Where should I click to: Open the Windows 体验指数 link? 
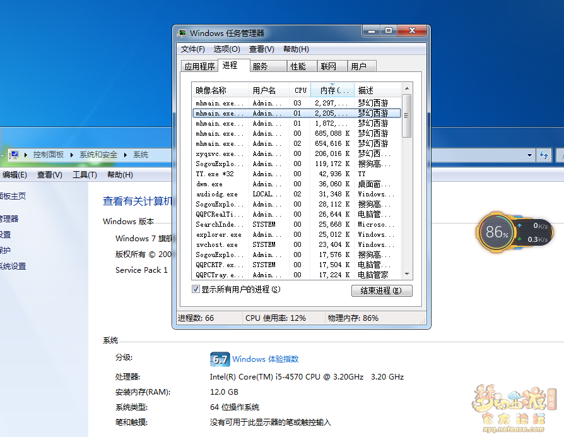click(266, 359)
